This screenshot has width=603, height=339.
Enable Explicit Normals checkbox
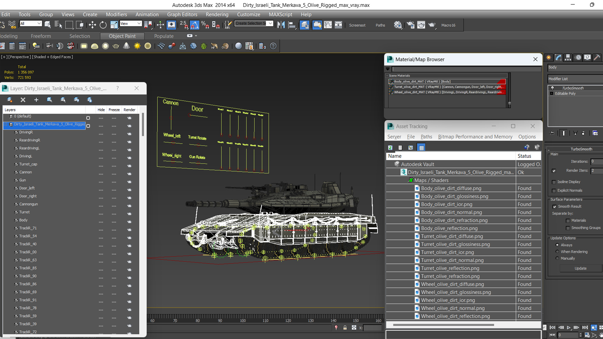[554, 191]
